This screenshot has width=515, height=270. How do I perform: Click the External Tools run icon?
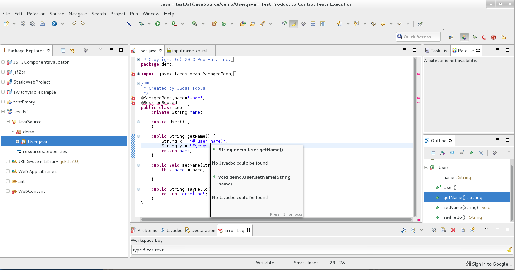click(x=174, y=24)
